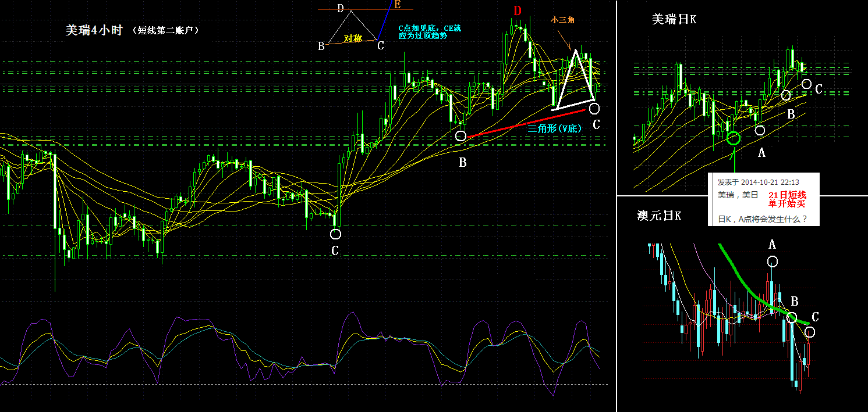868x412 pixels.
Task: Click the yellow 对称 label inside the small triangle diagram
Action: tap(352, 38)
